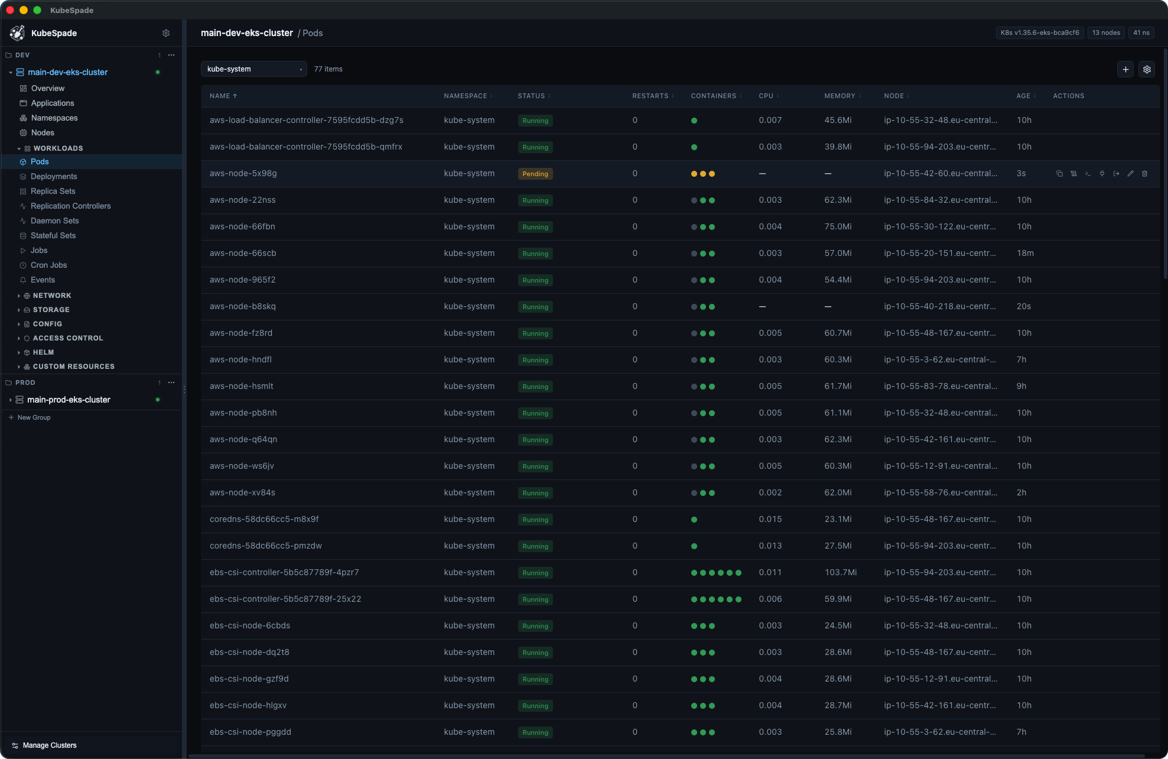Collapse the main-dev-eks-cluster tree
The image size is (1168, 759).
point(11,73)
